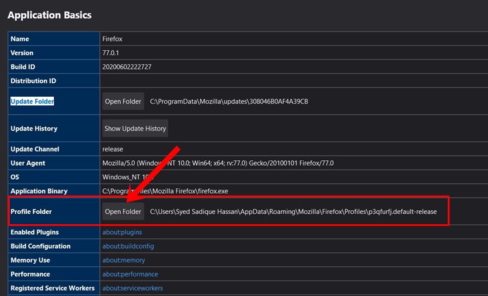The width and height of the screenshot is (488, 296).
Task: Select the Build ID value 20200602222727
Action: click(x=127, y=67)
